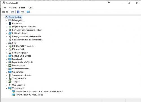
Task: Click the USB-vezérlők plug icon
Action: [x=10, y=85]
